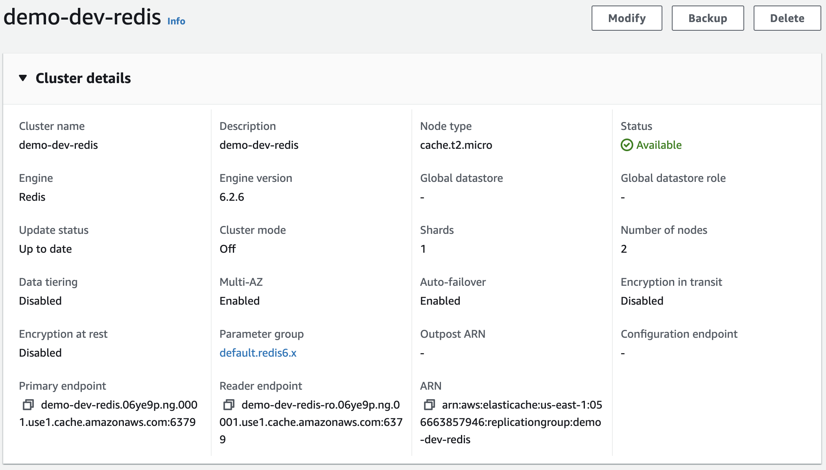826x470 pixels.
Task: Click the Cluster details heading
Action: pyautogui.click(x=83, y=78)
